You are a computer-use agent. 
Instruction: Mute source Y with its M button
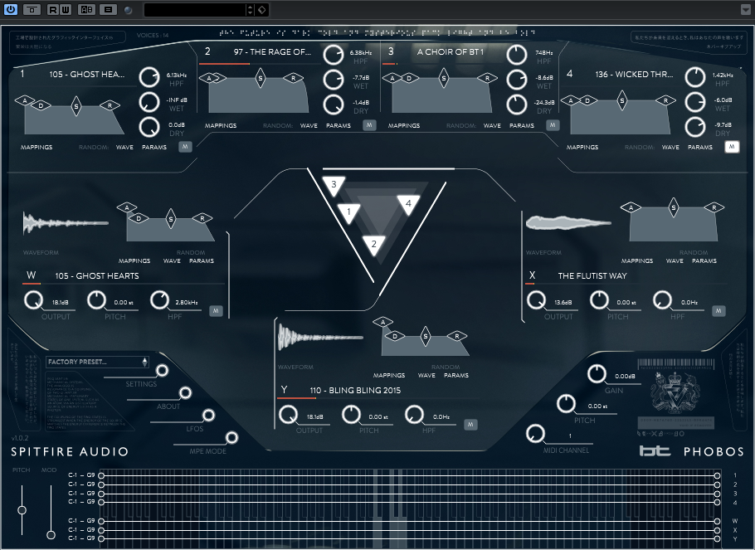coord(470,425)
